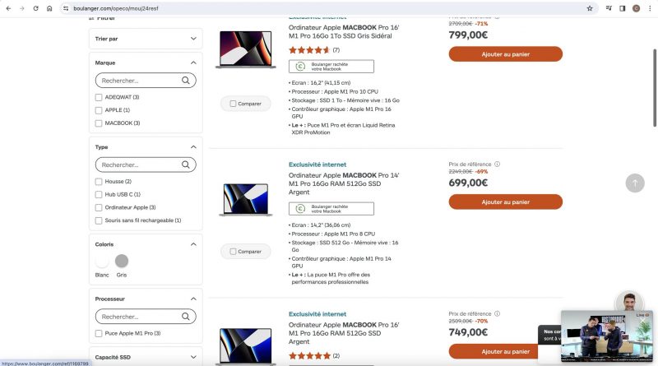
Task: Check the ADEQWAT brand checkbox
Action: click(100, 97)
